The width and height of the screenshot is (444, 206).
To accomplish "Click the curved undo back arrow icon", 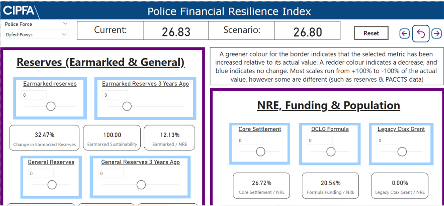I will pos(421,34).
